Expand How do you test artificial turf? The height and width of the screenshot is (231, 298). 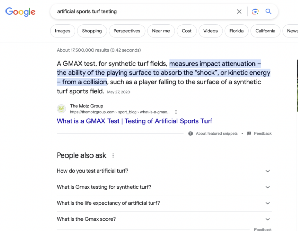coord(164,171)
